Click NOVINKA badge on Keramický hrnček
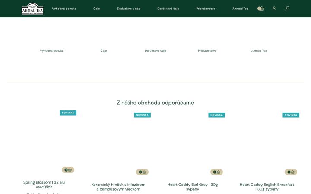Viewport: 311px width, 194px height. click(x=142, y=115)
